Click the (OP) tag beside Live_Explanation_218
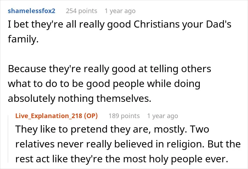 pos(91,116)
